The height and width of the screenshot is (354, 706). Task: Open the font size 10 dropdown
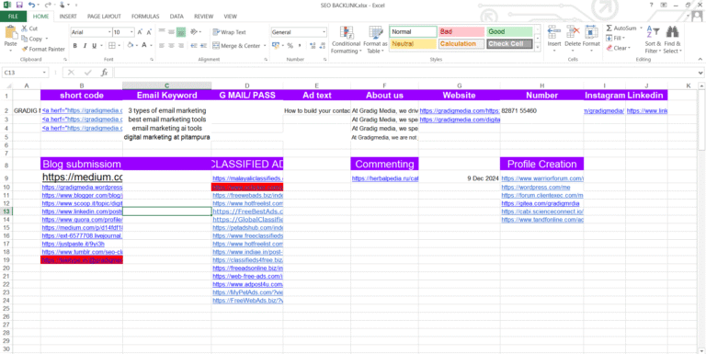click(x=132, y=32)
